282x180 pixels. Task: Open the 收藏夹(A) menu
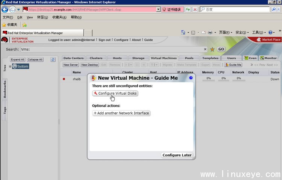[x=59, y=17]
